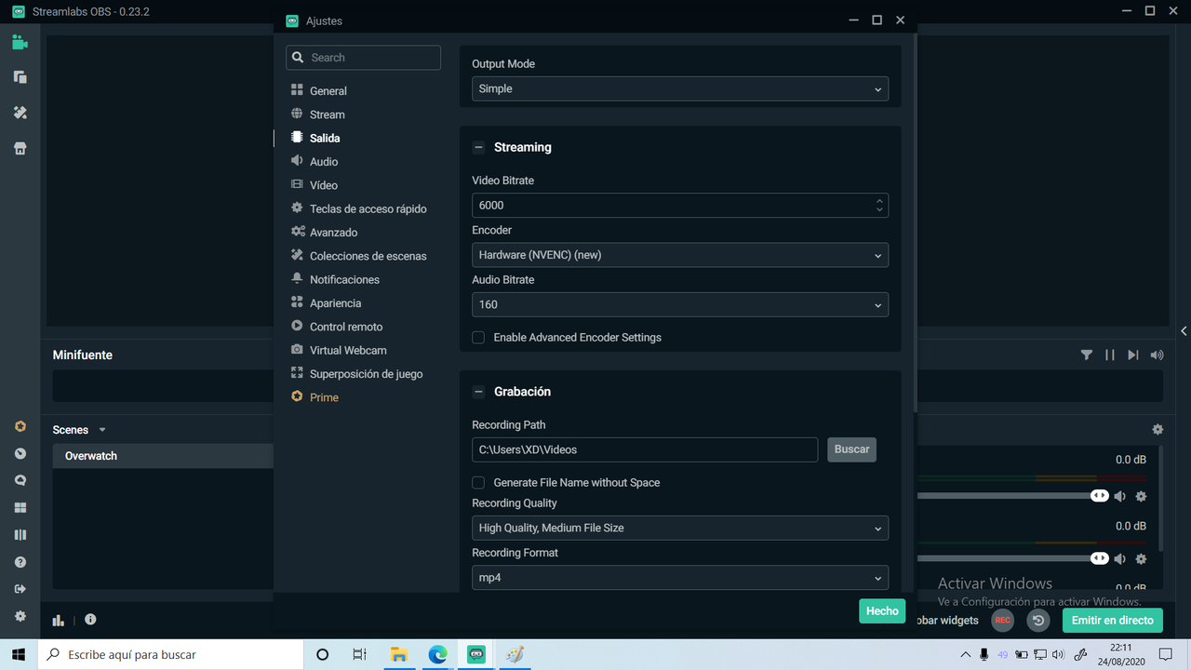Skip the current alert in Minifuente
Screen dimensions: 1191x670
click(1132, 355)
